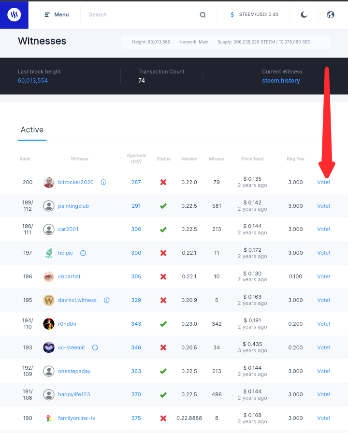Open helpie witness profile
The image size is (348, 433).
pyautogui.click(x=65, y=253)
